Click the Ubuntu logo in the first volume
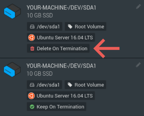Image resolution: width=144 pixels, height=116 pixels. 31,38
